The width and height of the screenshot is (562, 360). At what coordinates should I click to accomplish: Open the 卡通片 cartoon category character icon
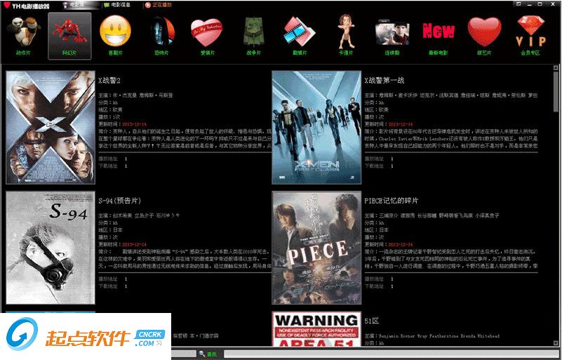[346, 36]
